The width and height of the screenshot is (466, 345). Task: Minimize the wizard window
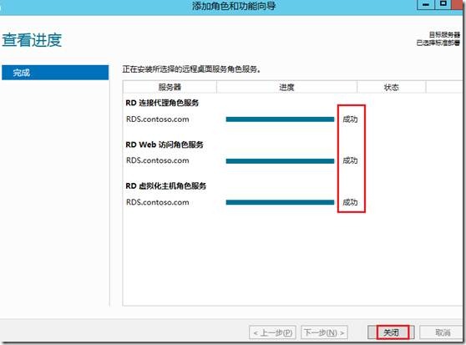point(426,4)
